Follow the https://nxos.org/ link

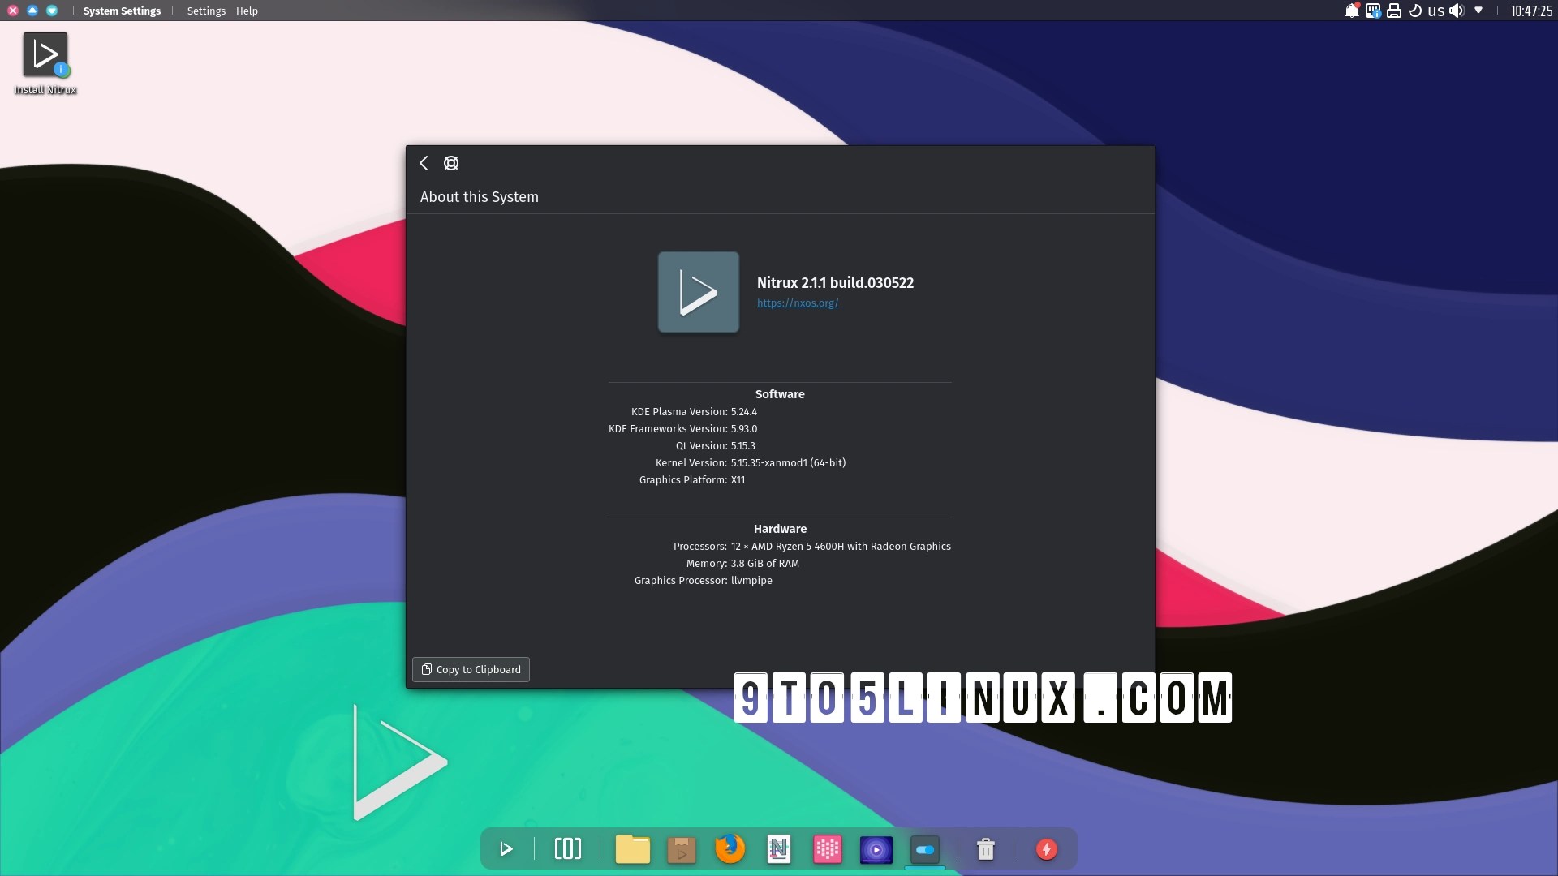[798, 303]
